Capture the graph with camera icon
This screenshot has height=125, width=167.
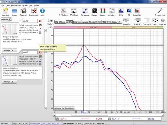pyautogui.click(x=50, y=20)
